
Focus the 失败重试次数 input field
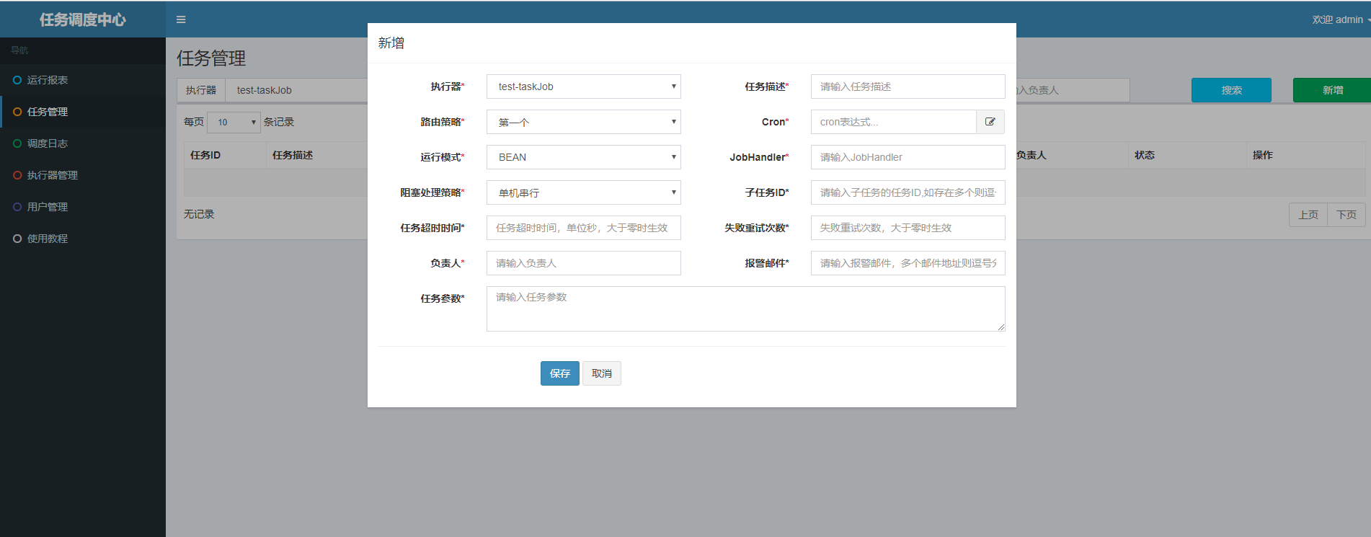click(x=908, y=228)
